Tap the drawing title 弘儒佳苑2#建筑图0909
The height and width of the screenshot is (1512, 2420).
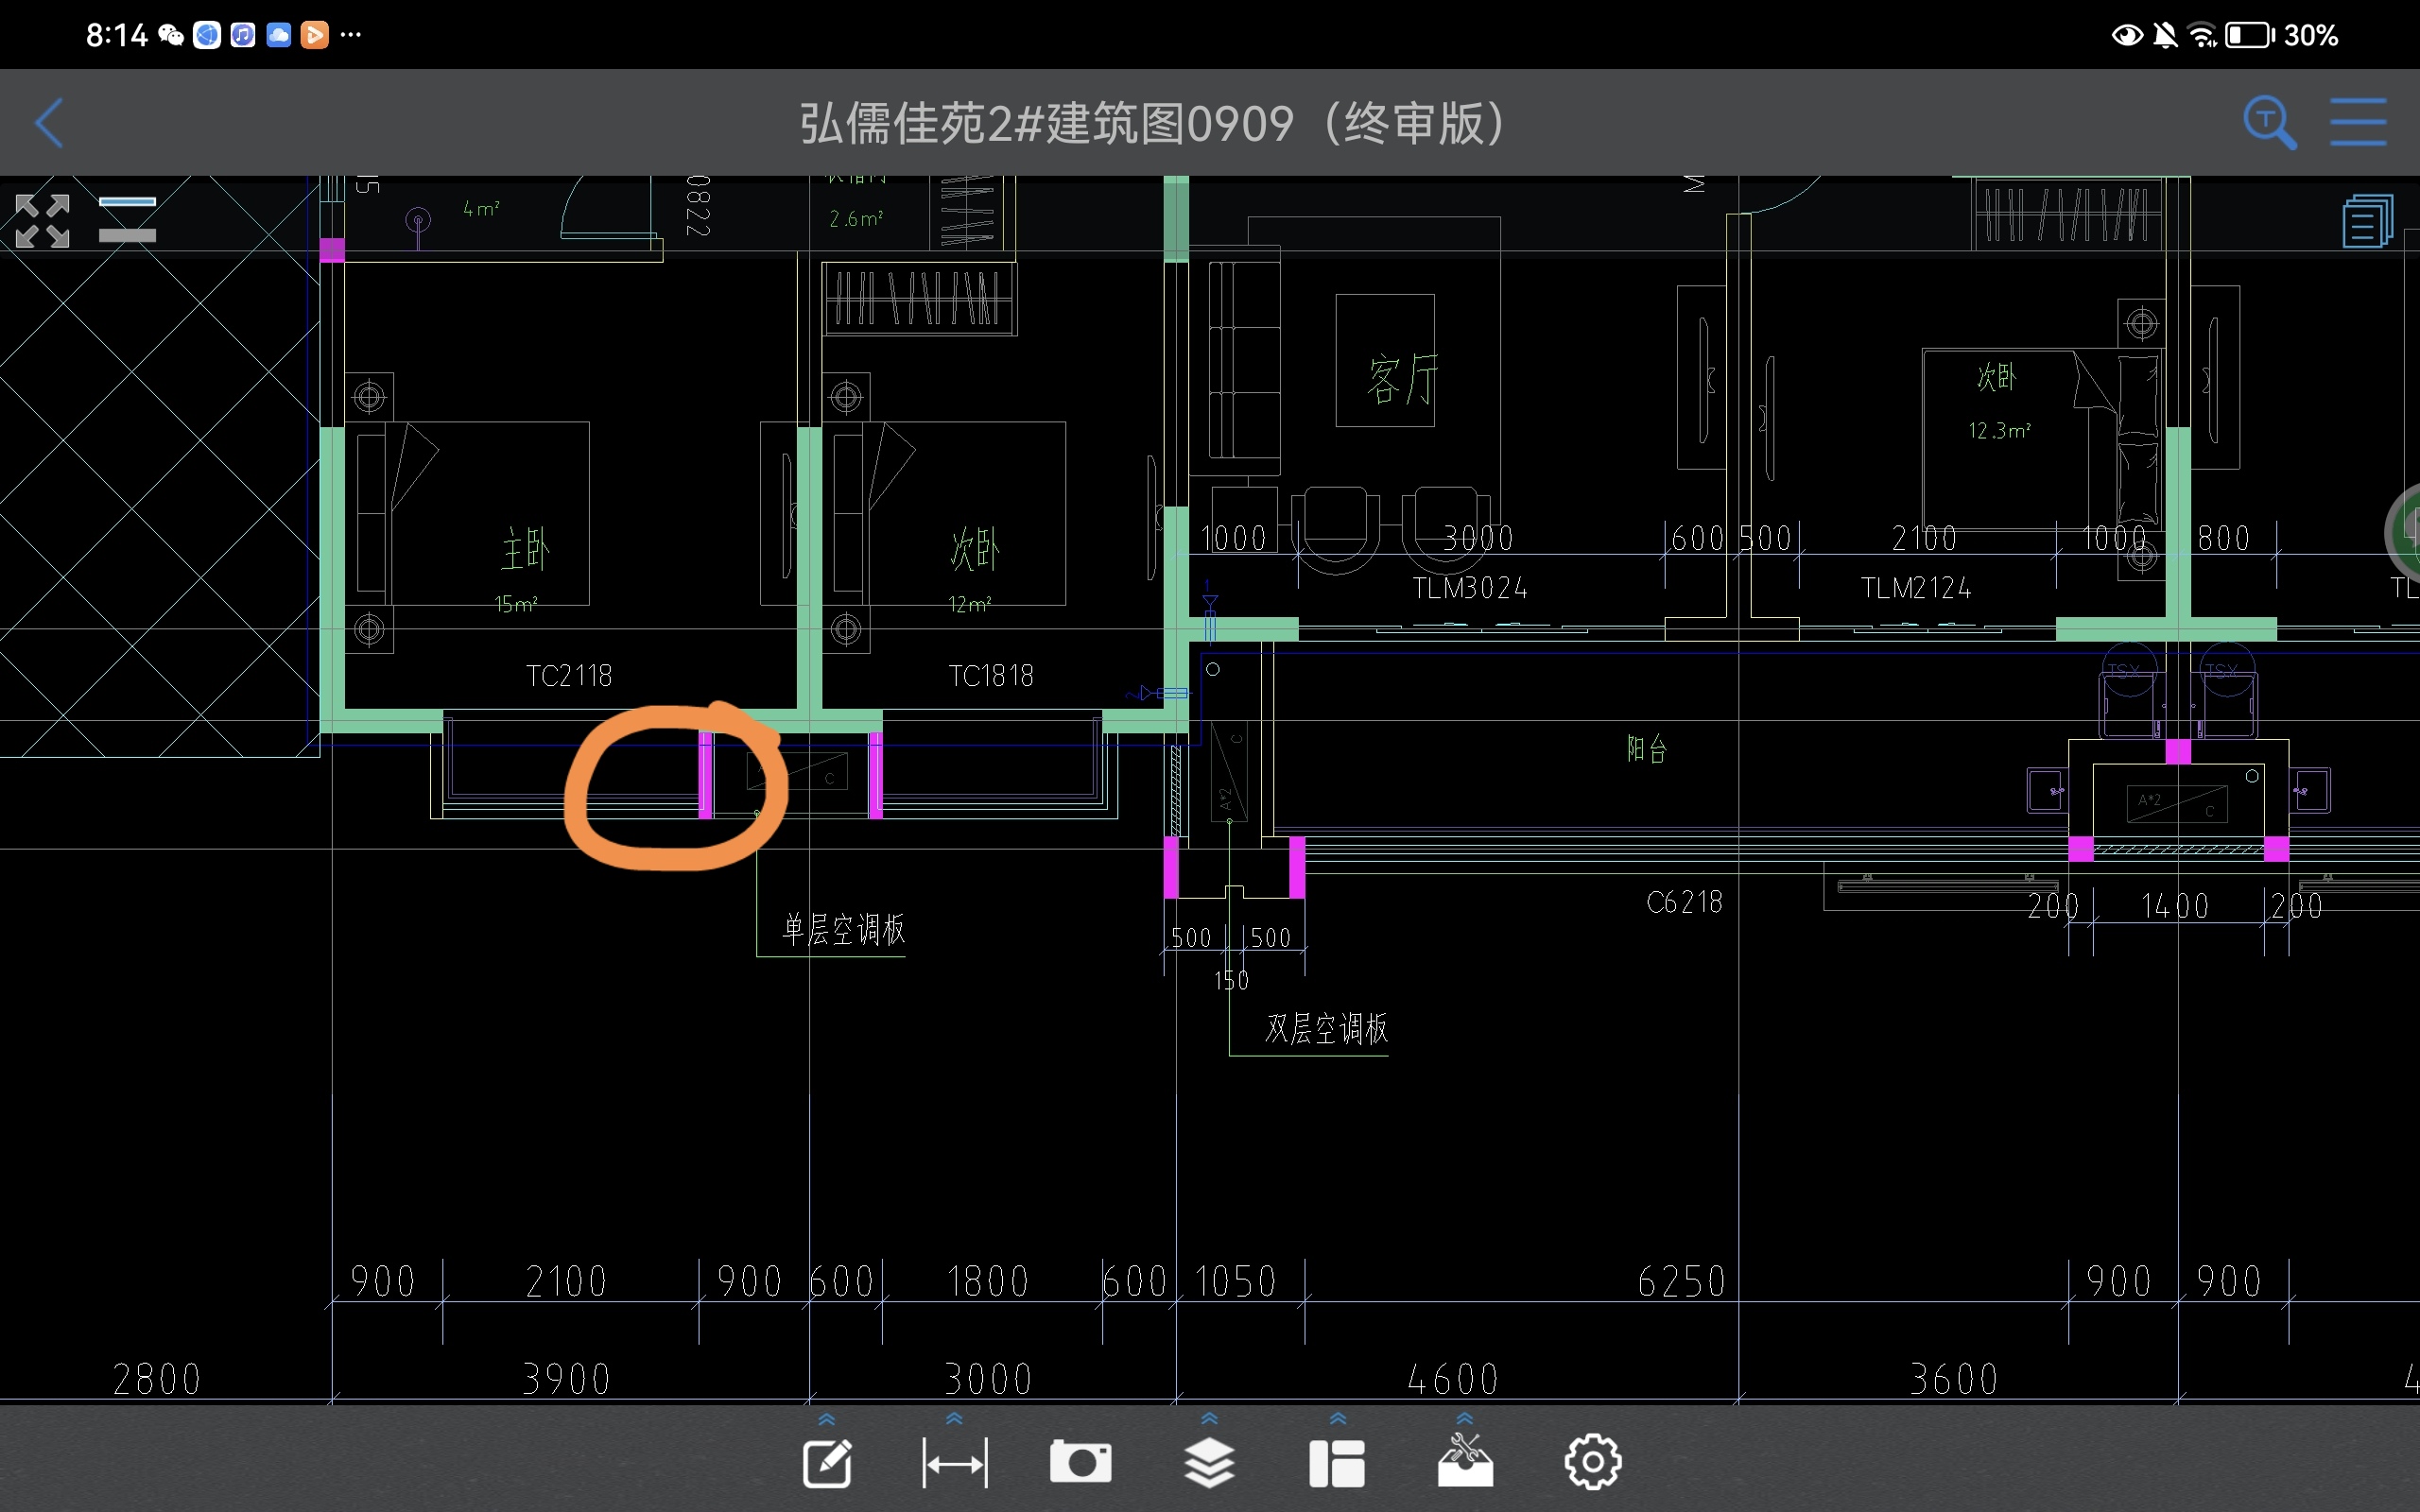point(1150,124)
